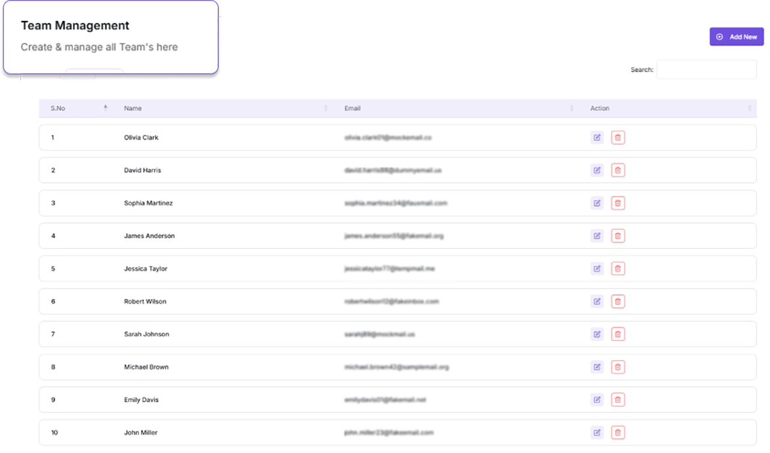Image resolution: width=770 pixels, height=453 pixels.
Task: Click the Team Management heading
Action: pos(75,26)
